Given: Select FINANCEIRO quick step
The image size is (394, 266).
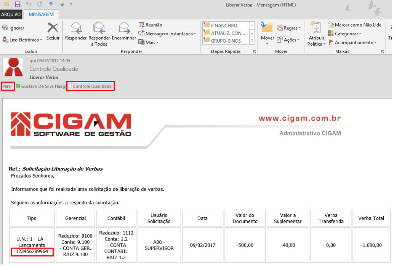Looking at the screenshot, I should [x=226, y=25].
